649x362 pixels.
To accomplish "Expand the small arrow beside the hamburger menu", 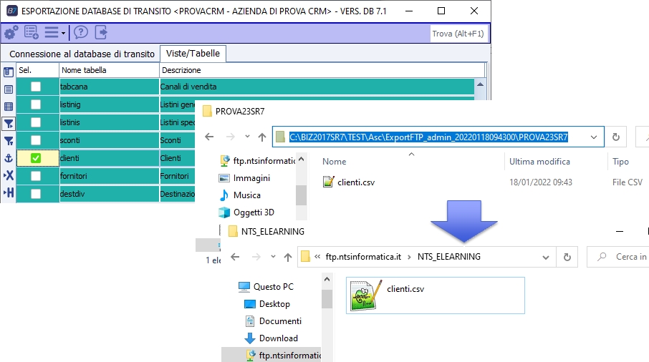I will point(63,33).
